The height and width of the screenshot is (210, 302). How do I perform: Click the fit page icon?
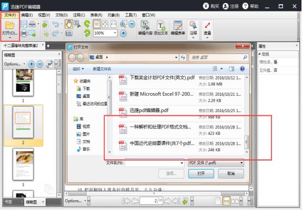click(x=105, y=24)
